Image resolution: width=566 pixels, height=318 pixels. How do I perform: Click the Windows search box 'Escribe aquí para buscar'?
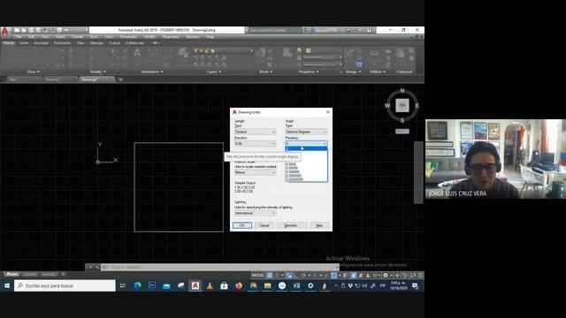click(x=65, y=286)
